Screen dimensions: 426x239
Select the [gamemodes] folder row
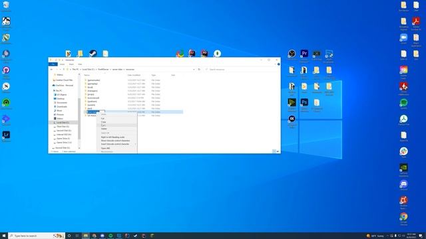tap(133, 80)
